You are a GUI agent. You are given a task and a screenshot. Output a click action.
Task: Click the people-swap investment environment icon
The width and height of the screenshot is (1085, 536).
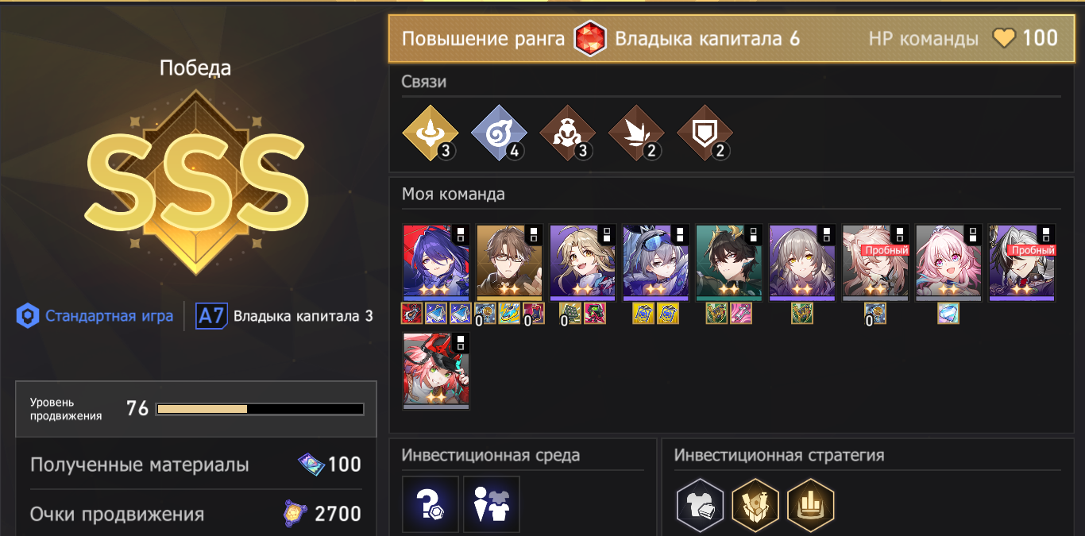(x=492, y=504)
